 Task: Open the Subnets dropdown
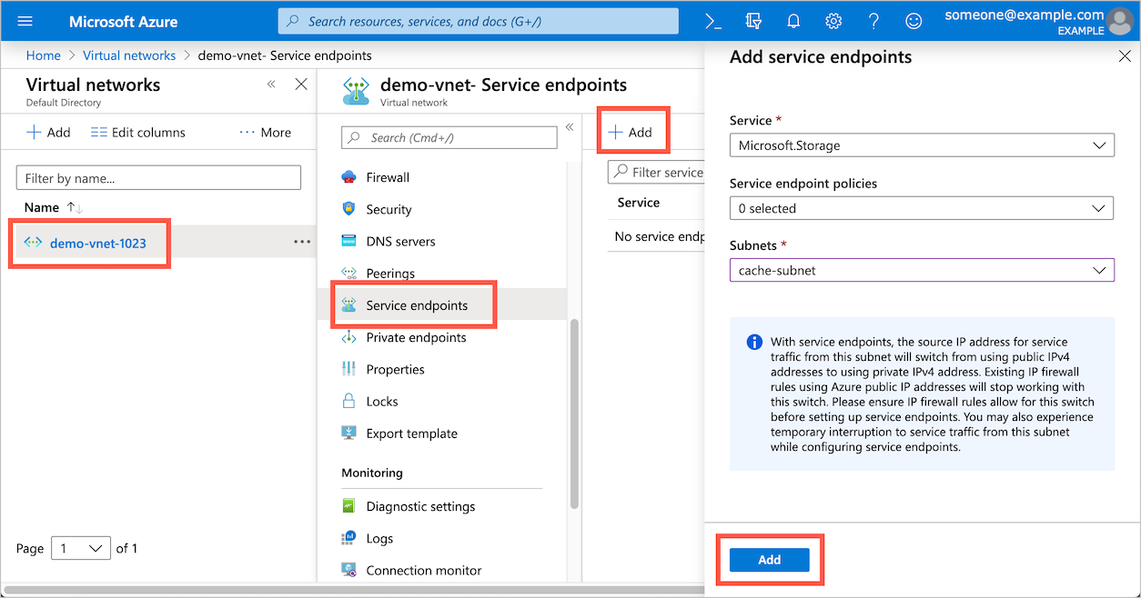pos(922,271)
